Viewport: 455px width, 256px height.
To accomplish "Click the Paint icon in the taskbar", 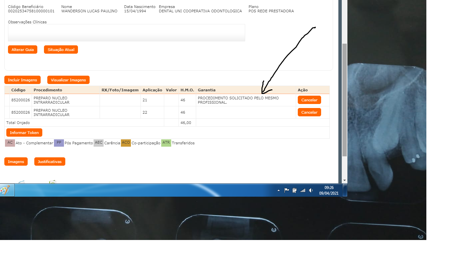I will pyautogui.click(x=5, y=190).
